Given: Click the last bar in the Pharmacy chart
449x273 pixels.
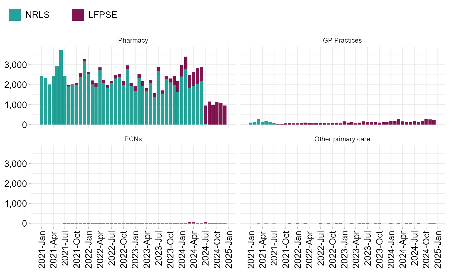Looking at the screenshot, I should click(225, 115).
